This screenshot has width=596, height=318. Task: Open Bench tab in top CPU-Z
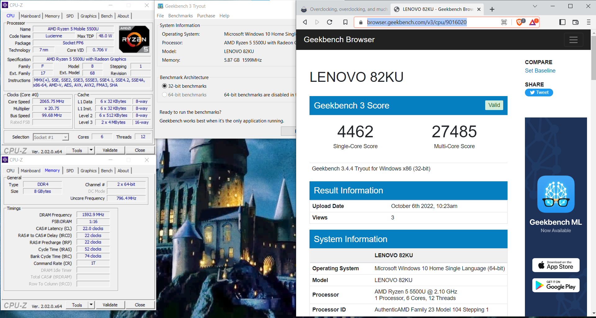(107, 16)
